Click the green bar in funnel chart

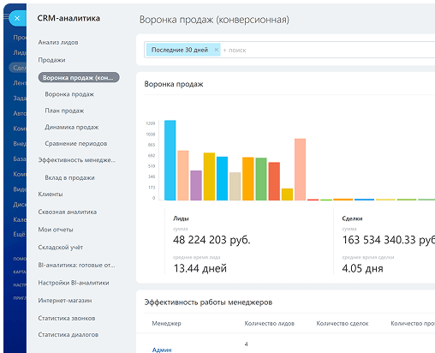(261, 179)
